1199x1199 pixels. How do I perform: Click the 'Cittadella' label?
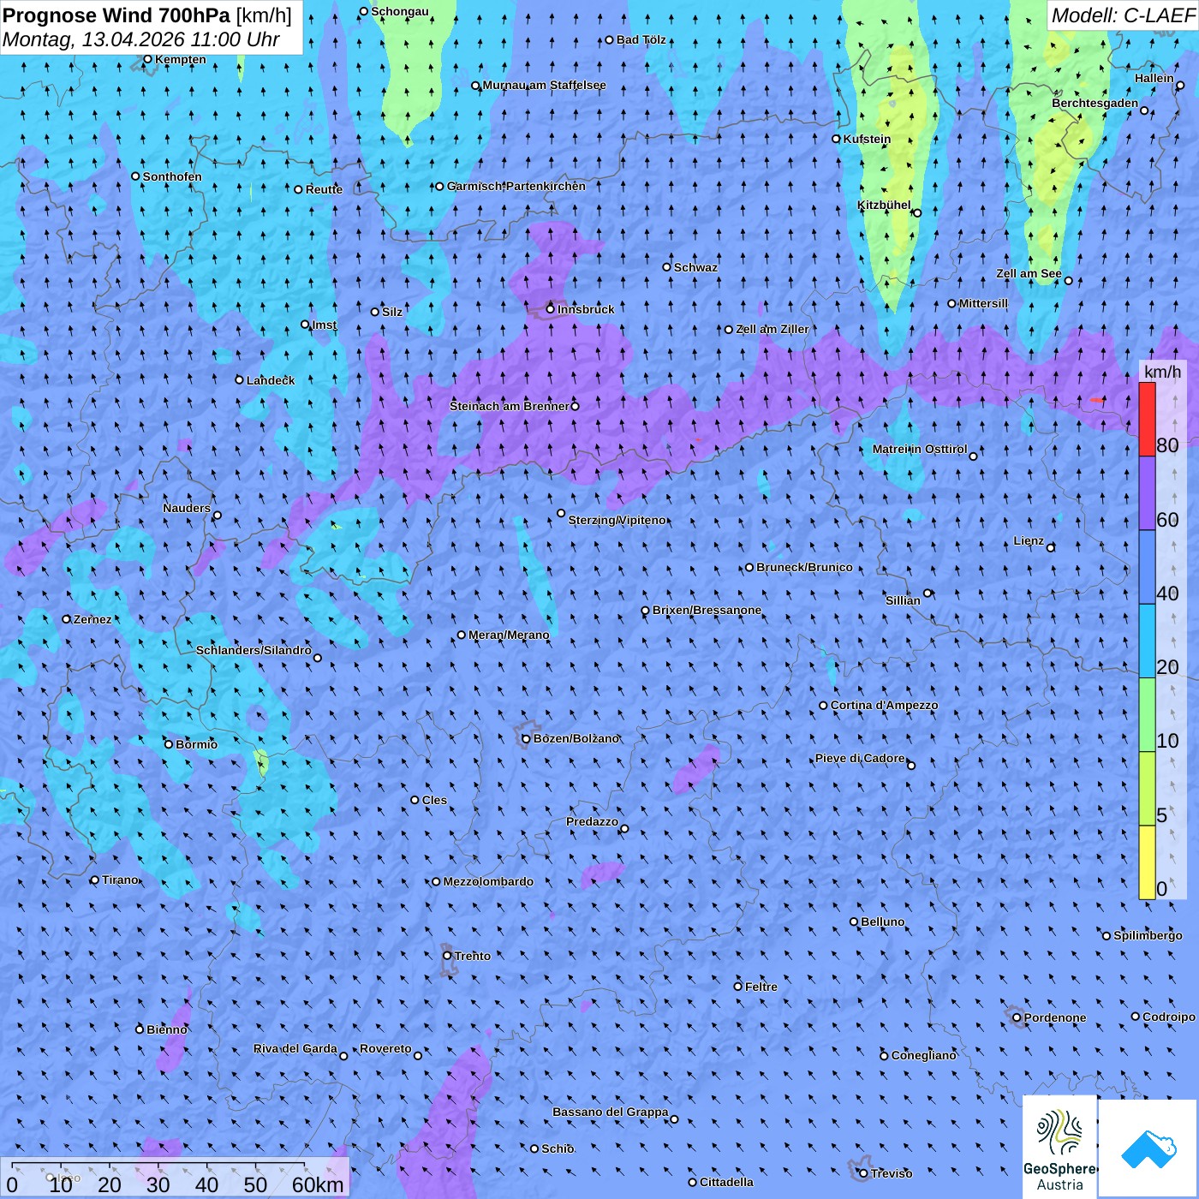pyautogui.click(x=726, y=1182)
